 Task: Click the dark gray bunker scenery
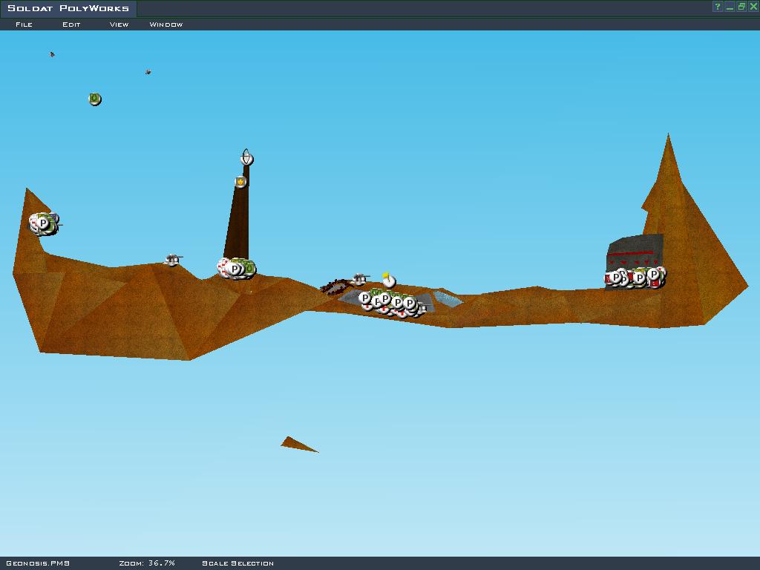(x=635, y=249)
